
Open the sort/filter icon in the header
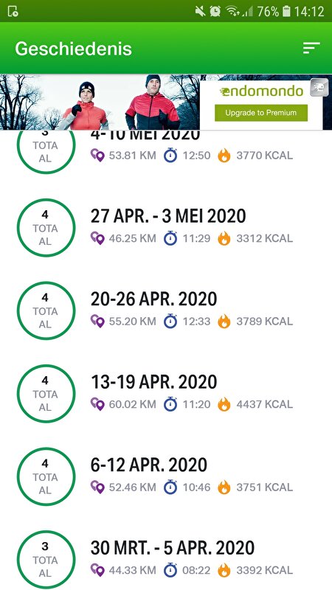[311, 48]
